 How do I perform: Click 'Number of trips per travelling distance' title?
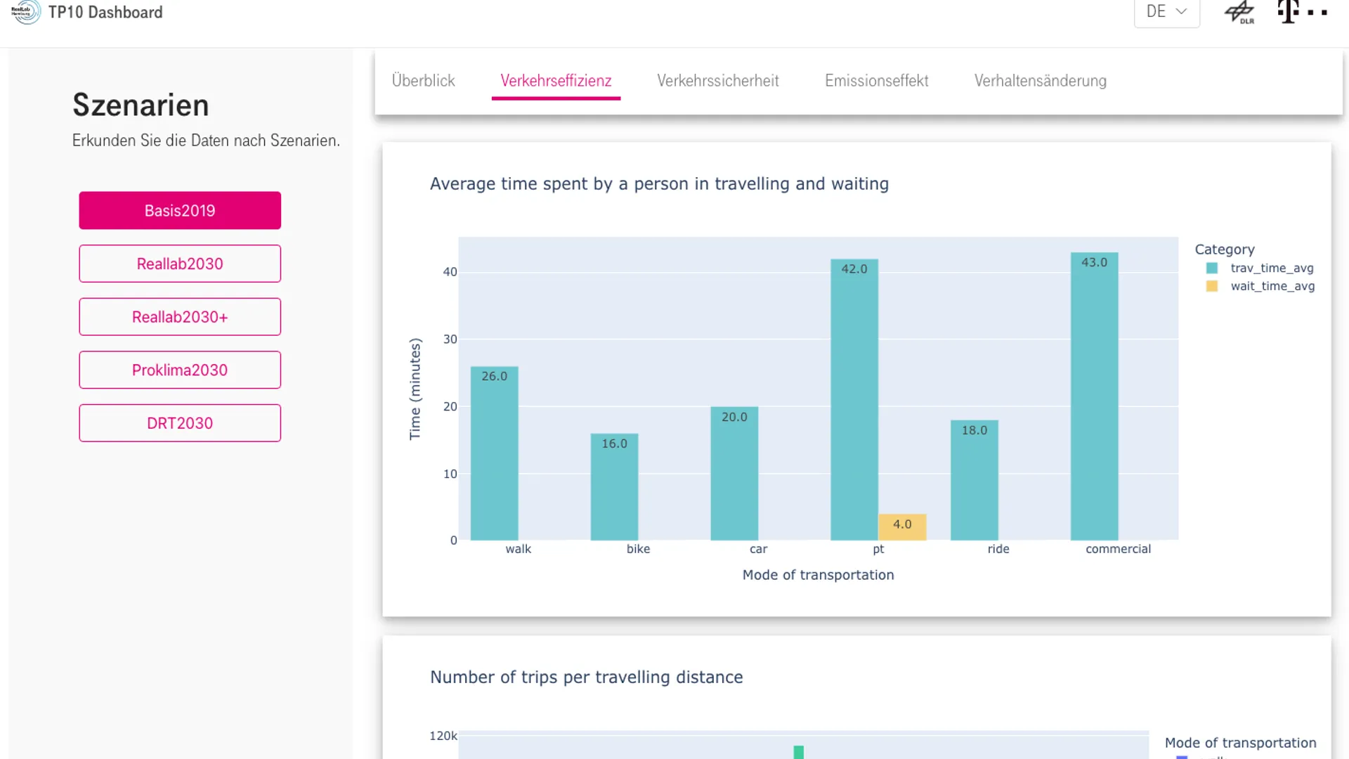pyautogui.click(x=586, y=677)
